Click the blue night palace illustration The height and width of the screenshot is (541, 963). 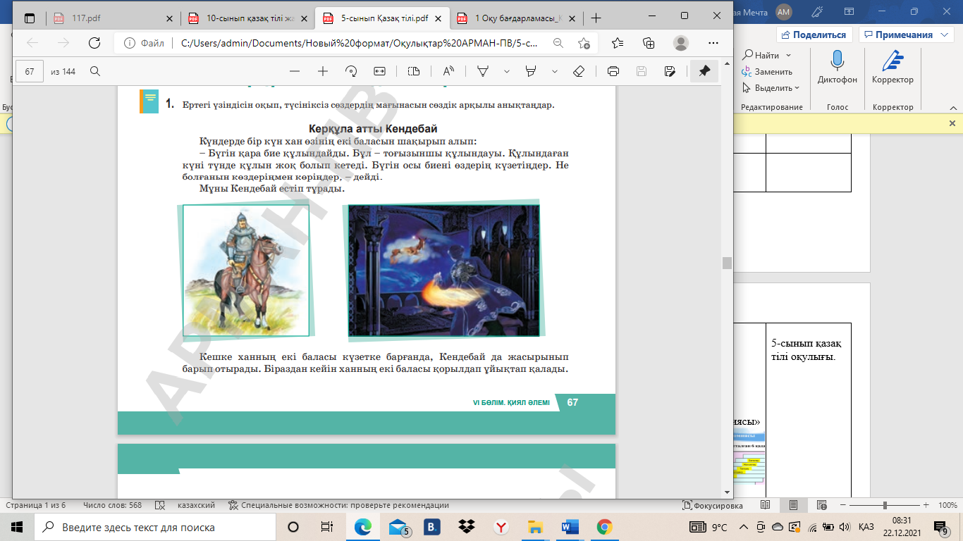[x=444, y=270]
